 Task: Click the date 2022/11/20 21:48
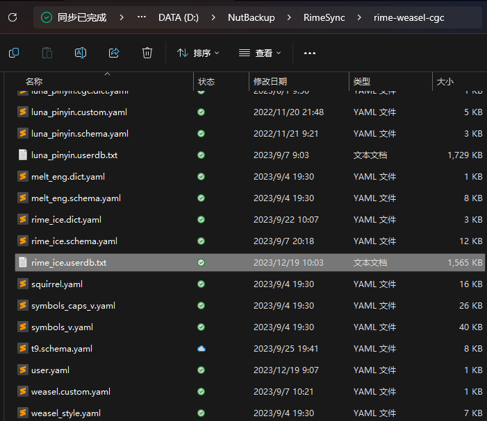click(x=288, y=112)
